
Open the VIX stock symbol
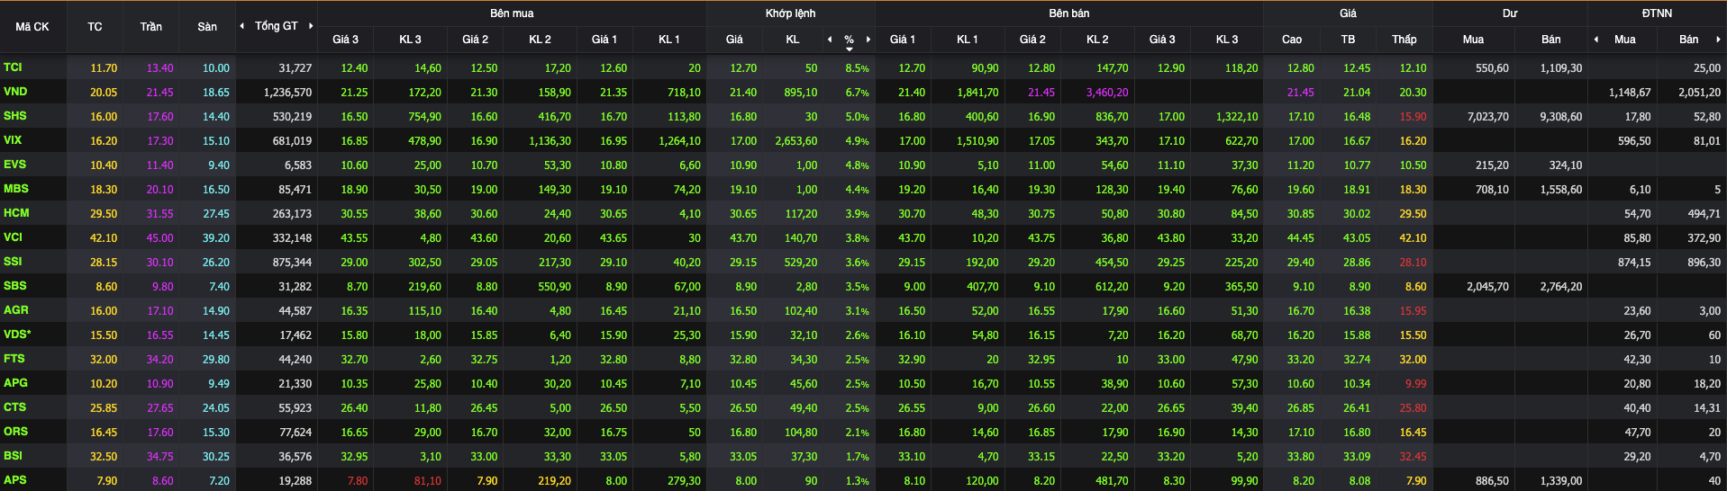point(13,140)
